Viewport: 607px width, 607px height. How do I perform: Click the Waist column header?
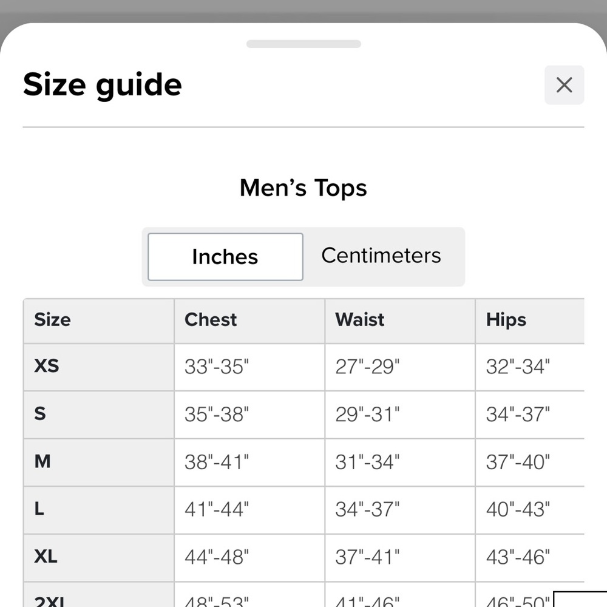point(359,320)
